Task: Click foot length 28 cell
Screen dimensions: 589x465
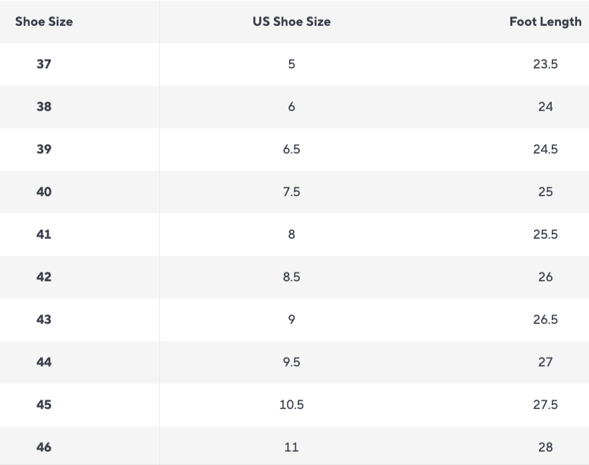Action: [x=546, y=448]
